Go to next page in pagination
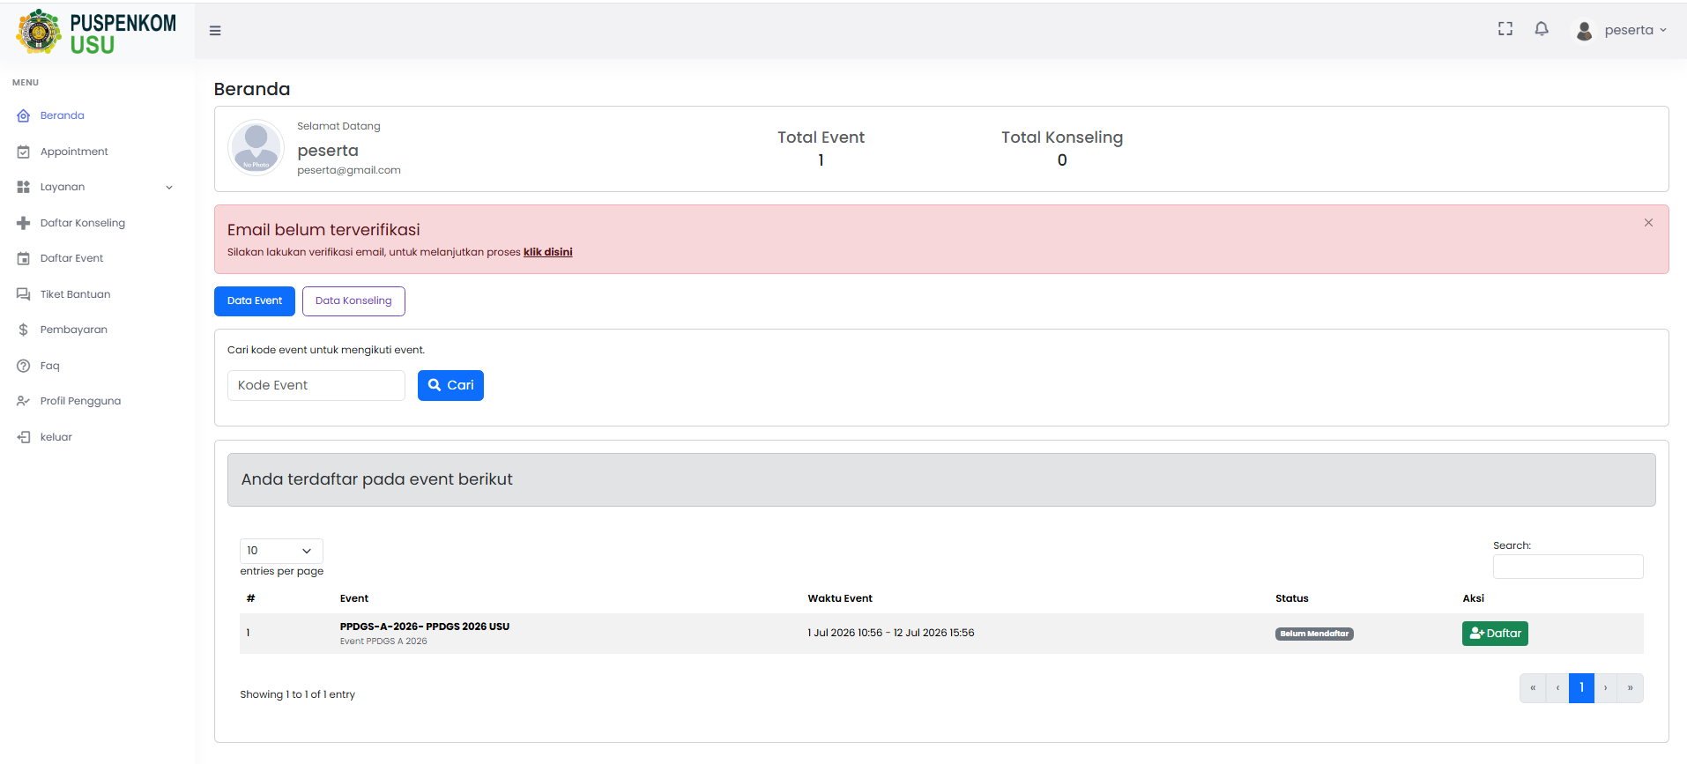This screenshot has height=764, width=1687. click(x=1606, y=688)
